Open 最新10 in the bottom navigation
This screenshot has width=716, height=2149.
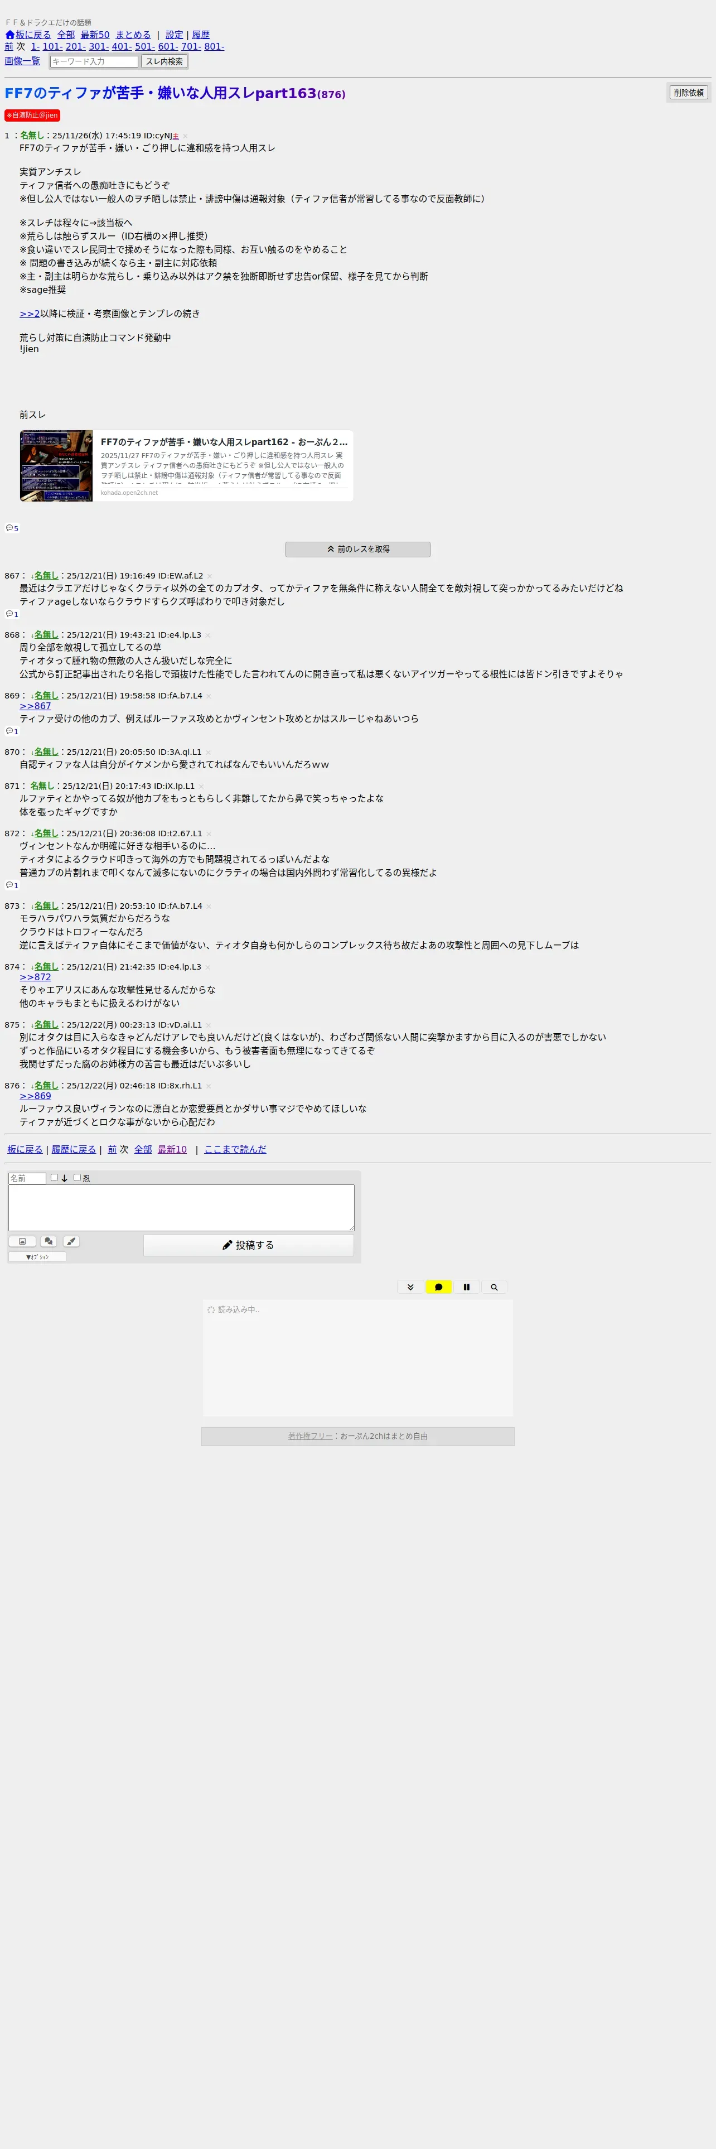pos(172,1150)
